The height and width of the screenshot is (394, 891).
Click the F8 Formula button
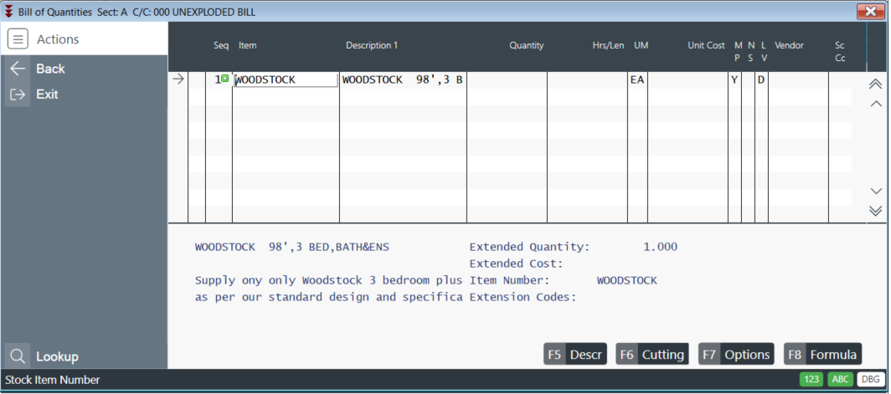[x=823, y=354]
